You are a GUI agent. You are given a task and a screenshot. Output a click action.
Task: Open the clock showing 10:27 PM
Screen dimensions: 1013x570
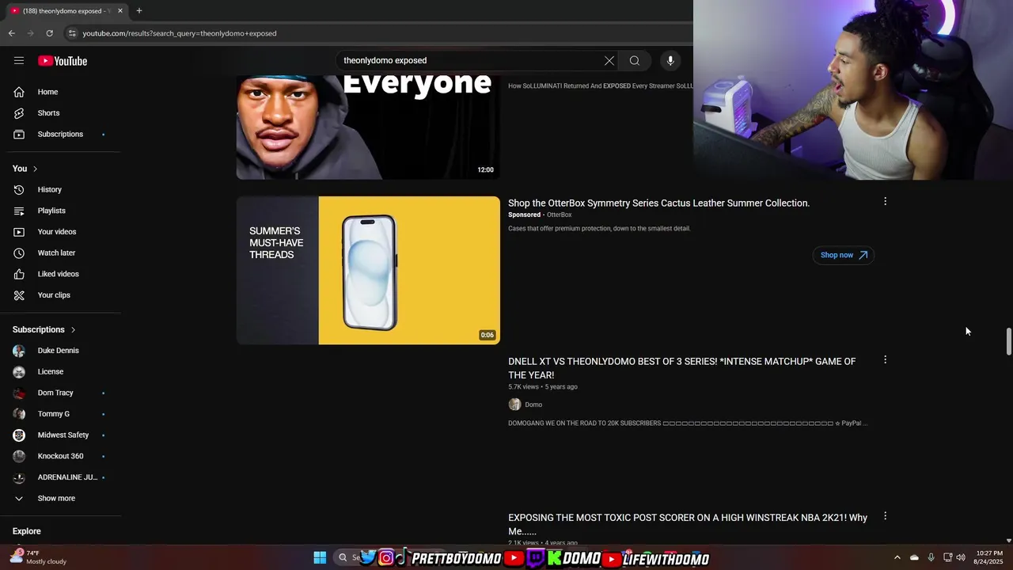[988, 557]
